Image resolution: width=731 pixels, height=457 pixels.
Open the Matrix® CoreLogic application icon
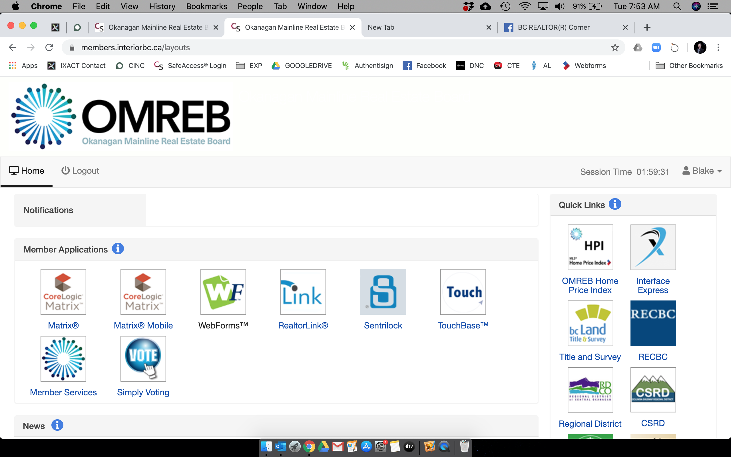click(63, 292)
